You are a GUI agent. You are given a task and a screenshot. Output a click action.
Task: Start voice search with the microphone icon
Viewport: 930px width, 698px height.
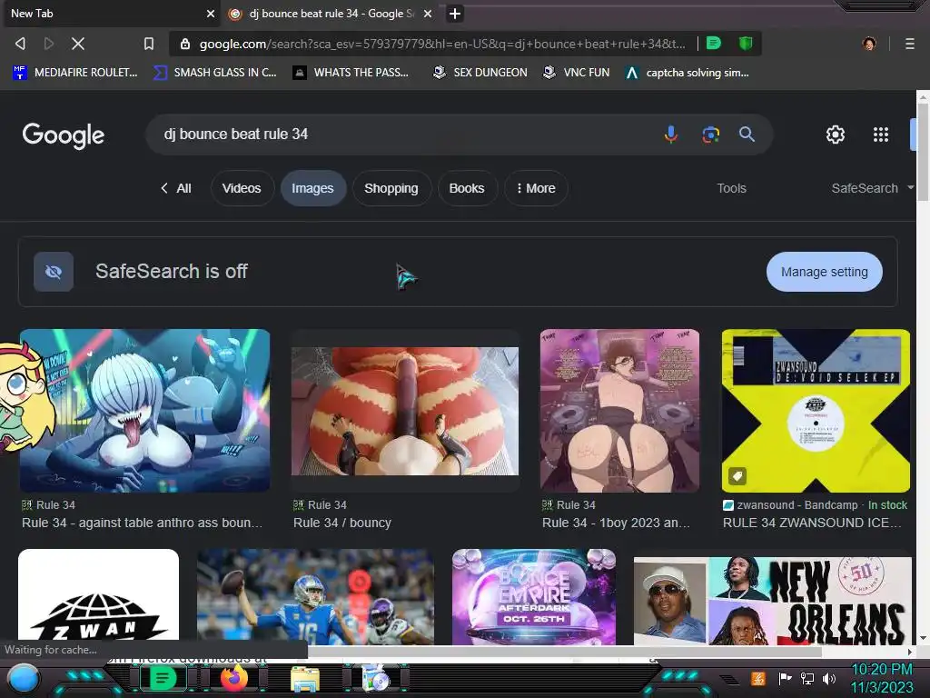click(x=671, y=135)
